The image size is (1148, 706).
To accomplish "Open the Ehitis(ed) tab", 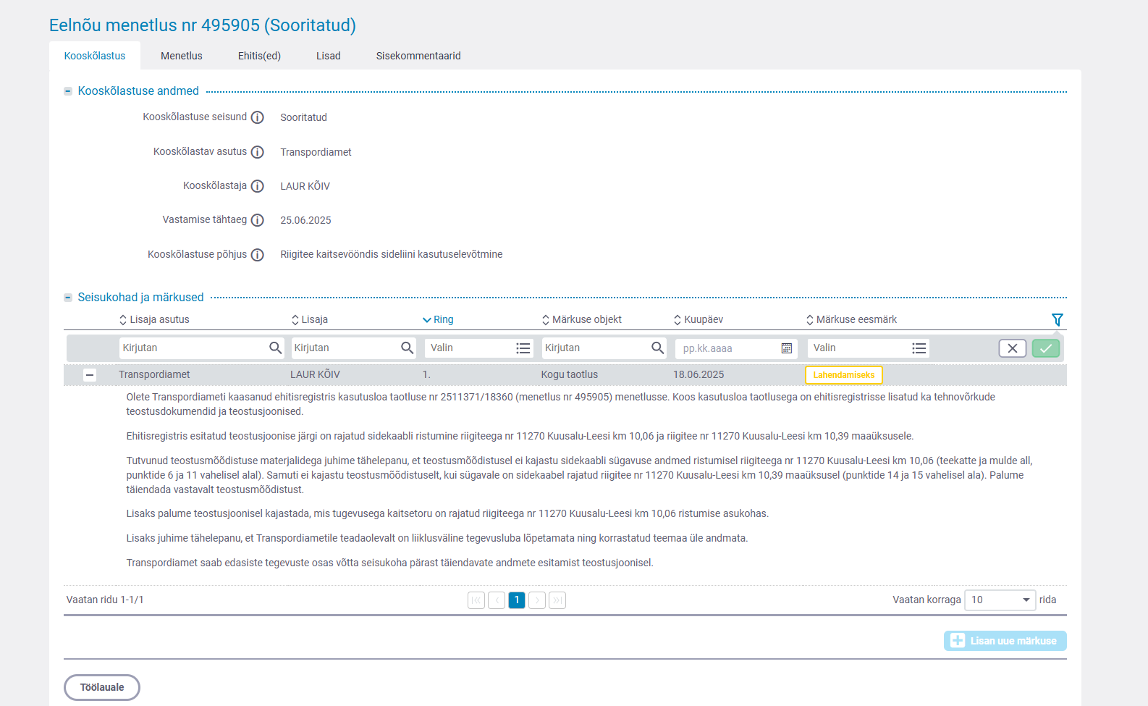I will point(259,56).
